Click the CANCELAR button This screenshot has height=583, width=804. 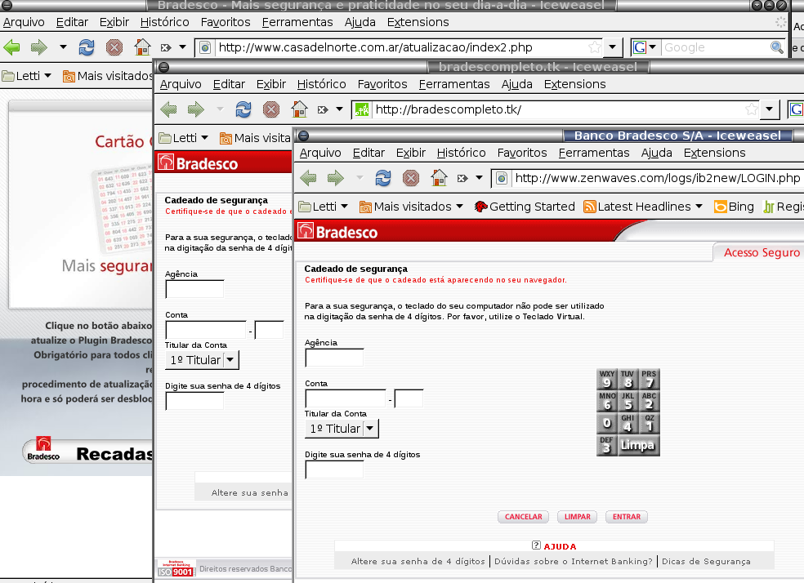[523, 516]
